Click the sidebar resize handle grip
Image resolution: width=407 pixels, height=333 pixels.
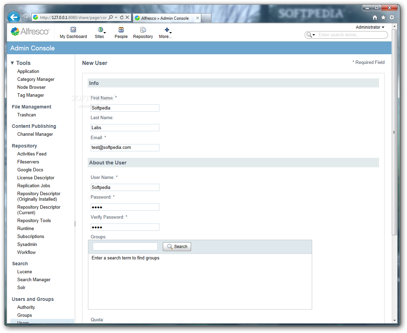pos(75,223)
